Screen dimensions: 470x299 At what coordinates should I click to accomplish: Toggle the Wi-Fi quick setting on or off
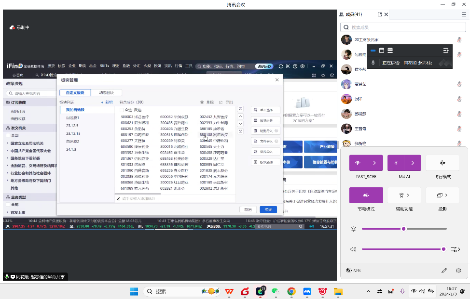tap(358, 163)
